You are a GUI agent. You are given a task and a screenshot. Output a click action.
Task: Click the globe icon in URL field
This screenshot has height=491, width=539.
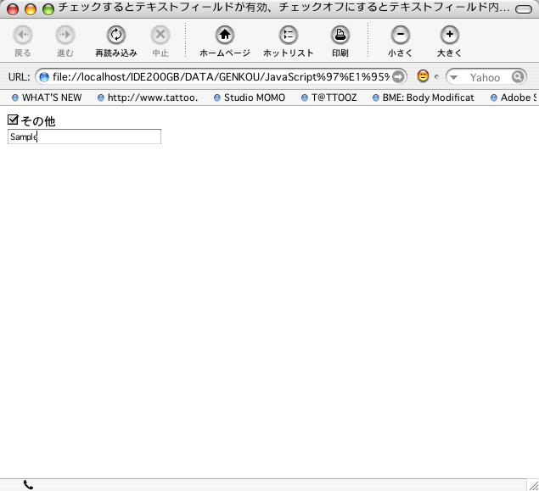tap(44, 77)
